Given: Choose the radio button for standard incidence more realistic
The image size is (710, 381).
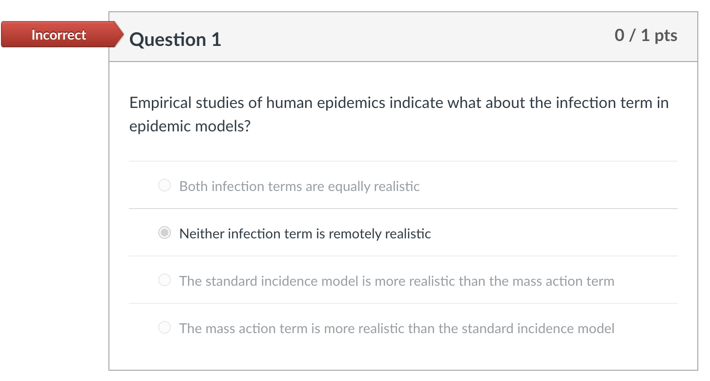Looking at the screenshot, I should pos(165,280).
